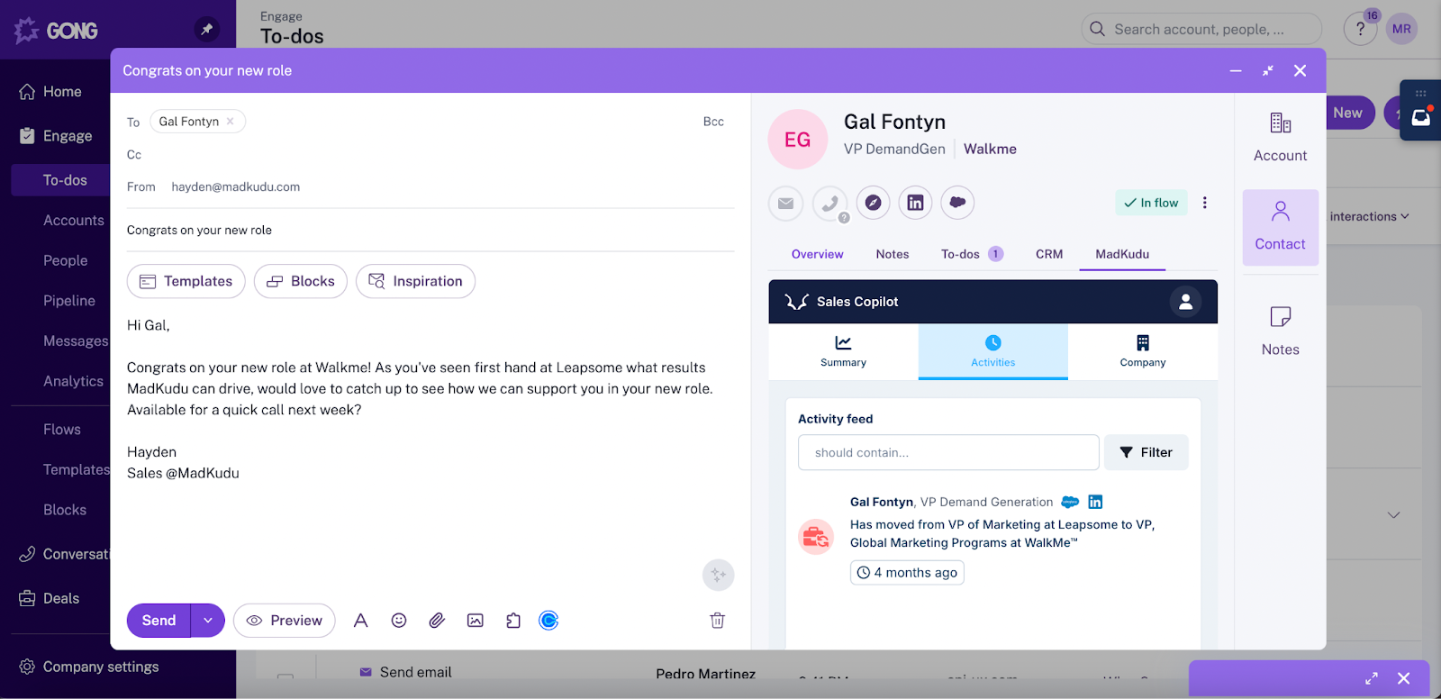
Task: Pop out the email composer window
Action: point(1268,70)
